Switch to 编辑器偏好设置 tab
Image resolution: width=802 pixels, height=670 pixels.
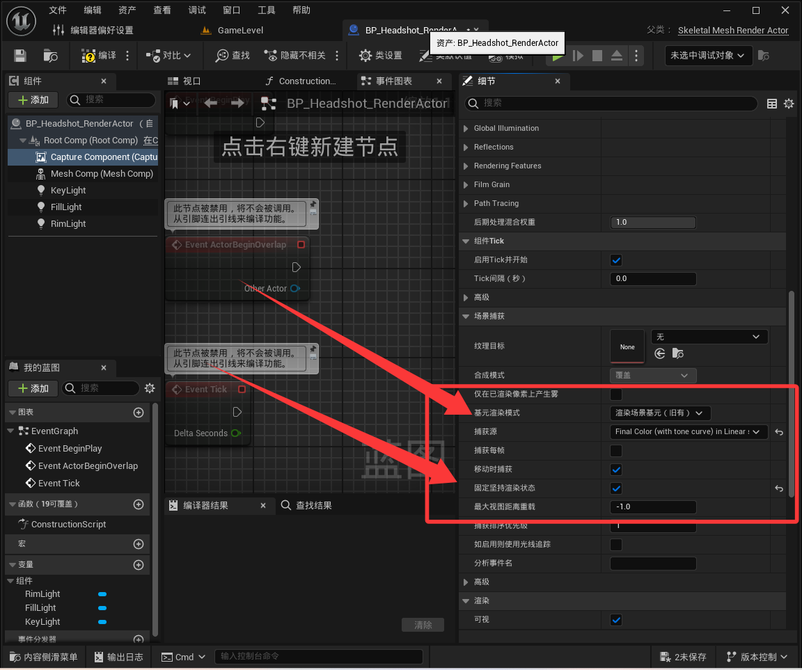[93, 30]
